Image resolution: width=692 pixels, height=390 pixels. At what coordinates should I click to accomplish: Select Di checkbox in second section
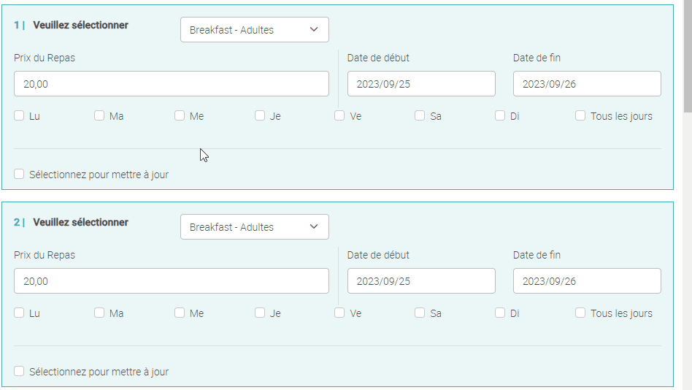500,313
